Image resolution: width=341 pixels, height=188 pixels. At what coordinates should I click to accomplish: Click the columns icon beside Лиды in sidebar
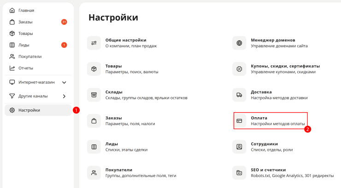pyautogui.click(x=12, y=45)
